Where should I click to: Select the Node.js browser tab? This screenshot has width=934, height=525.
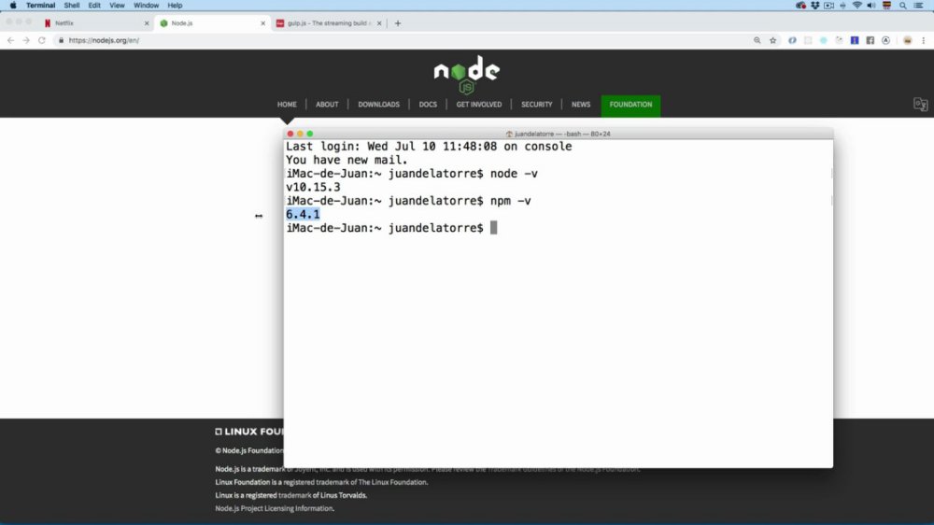pyautogui.click(x=211, y=23)
